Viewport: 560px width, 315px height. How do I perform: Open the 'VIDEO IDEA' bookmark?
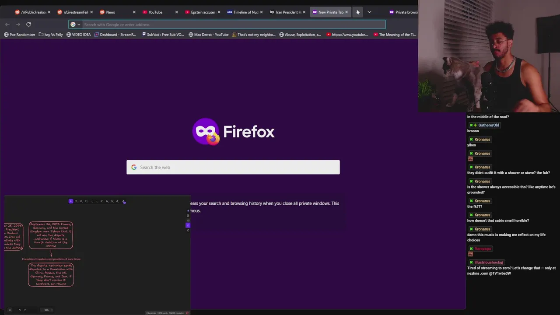click(79, 35)
